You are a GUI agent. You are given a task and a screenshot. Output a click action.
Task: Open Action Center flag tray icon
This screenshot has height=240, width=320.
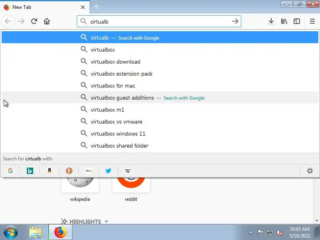point(260,232)
